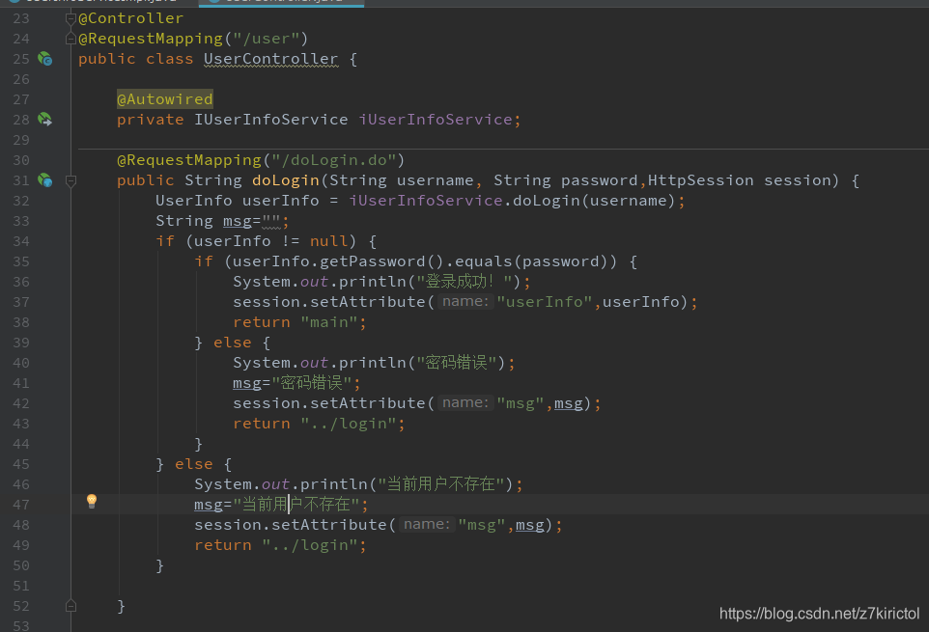929x632 pixels.
Task: Place the cursor on the @Autowired annotation
Action: [x=165, y=99]
